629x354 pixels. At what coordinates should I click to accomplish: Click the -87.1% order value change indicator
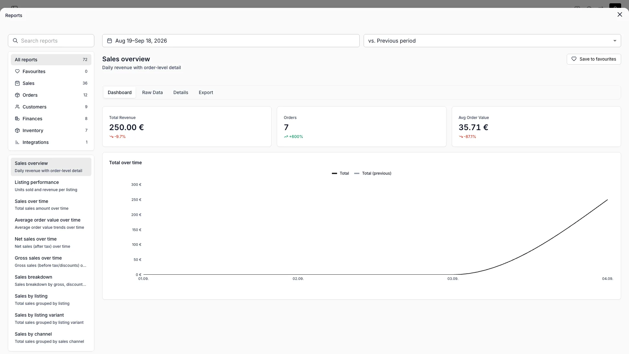pyautogui.click(x=467, y=137)
